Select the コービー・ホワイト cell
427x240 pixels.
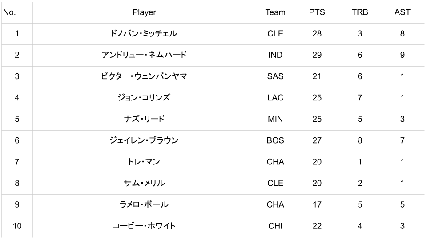[x=144, y=226]
